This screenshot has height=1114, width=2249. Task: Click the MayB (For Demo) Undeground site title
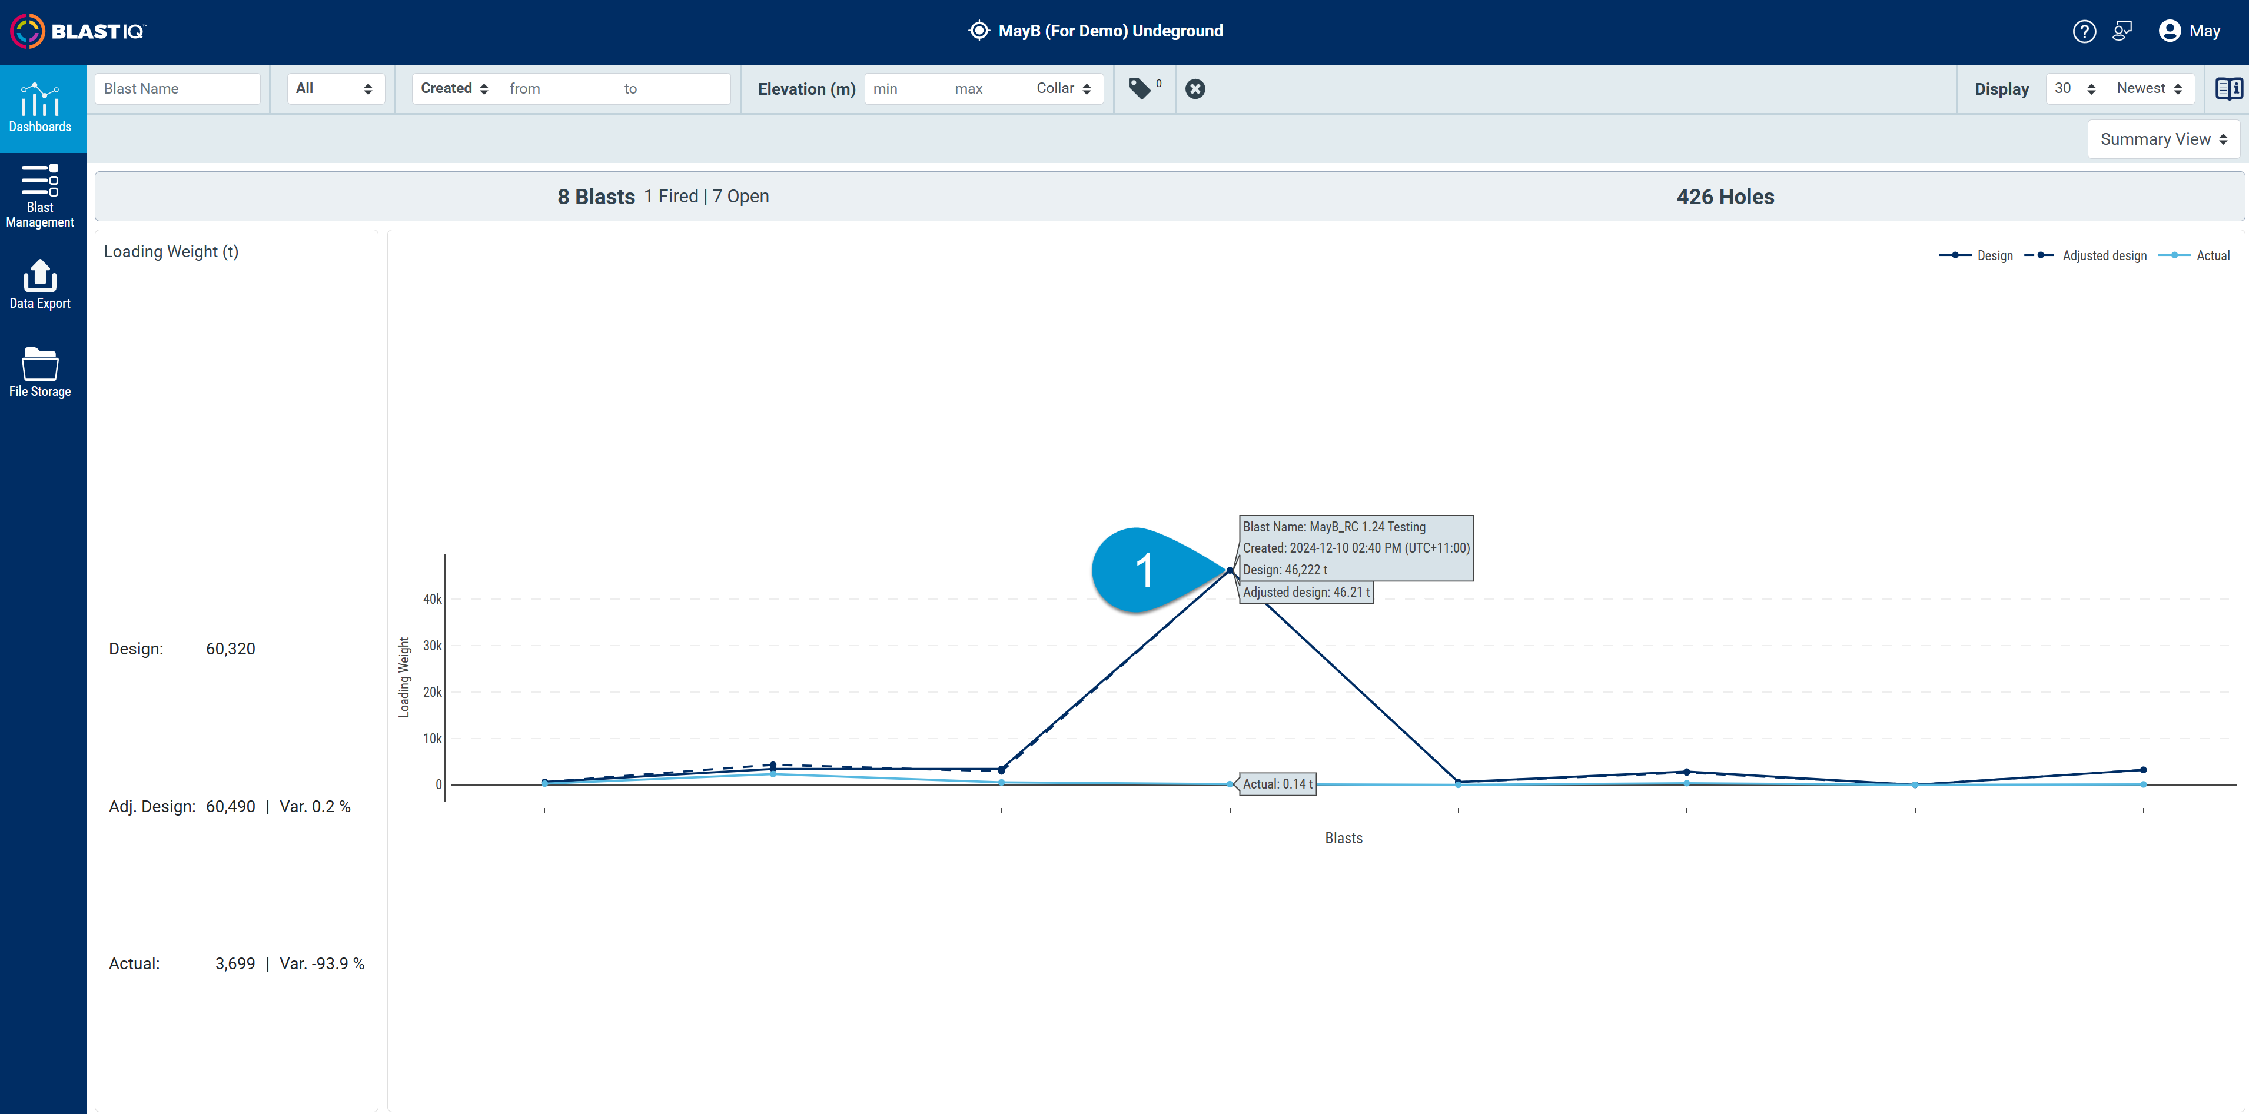click(1111, 31)
